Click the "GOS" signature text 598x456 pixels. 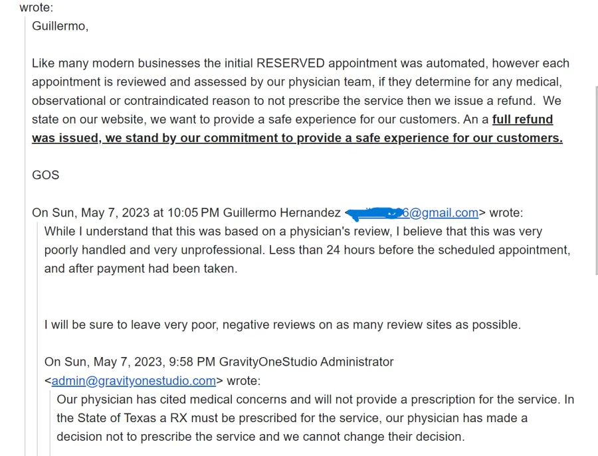tap(45, 175)
